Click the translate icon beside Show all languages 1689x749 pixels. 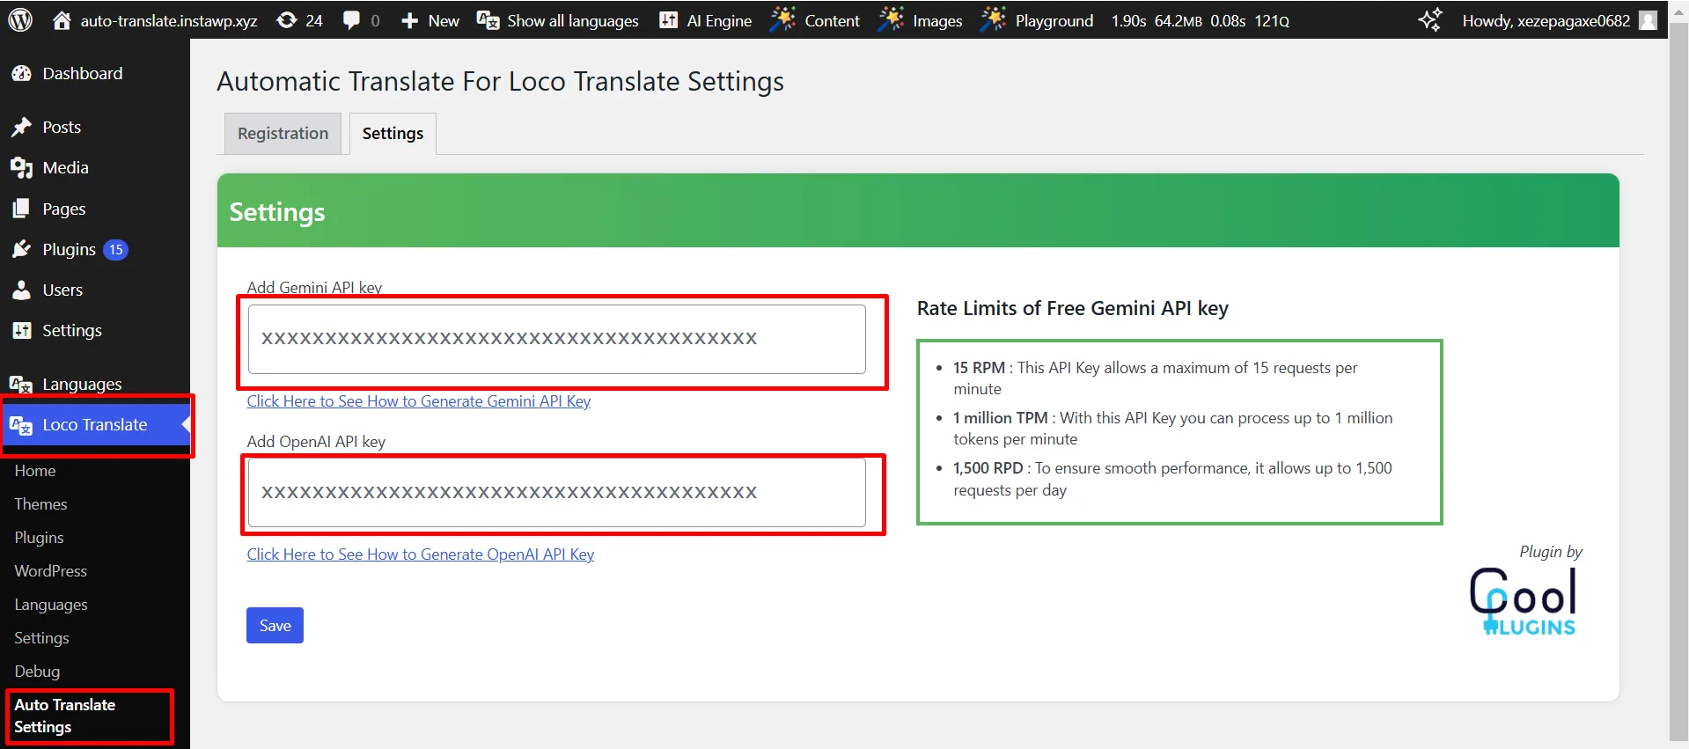coord(488,20)
